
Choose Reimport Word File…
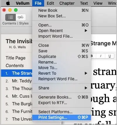point(61,79)
